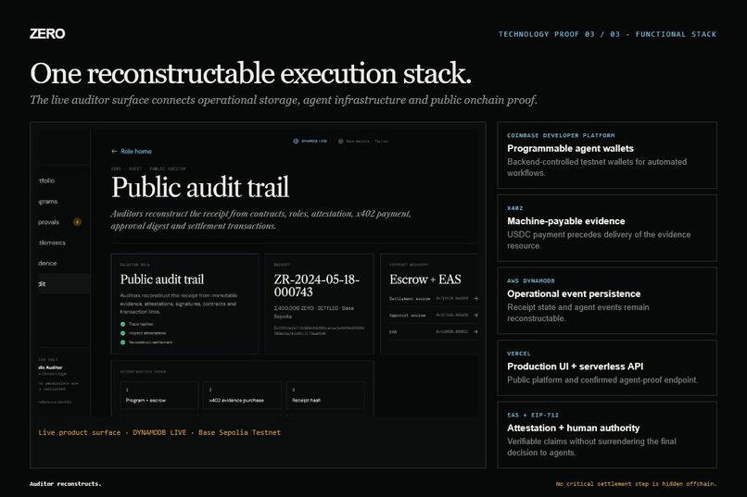This screenshot has width=747, height=497.
Task: Open the Settlement escrow arrow link
Action: pyautogui.click(x=475, y=299)
